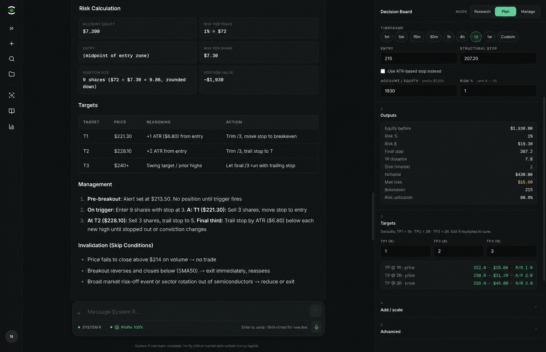546x352 pixels.
Task: Click the System R logo icon
Action: coord(12,10)
